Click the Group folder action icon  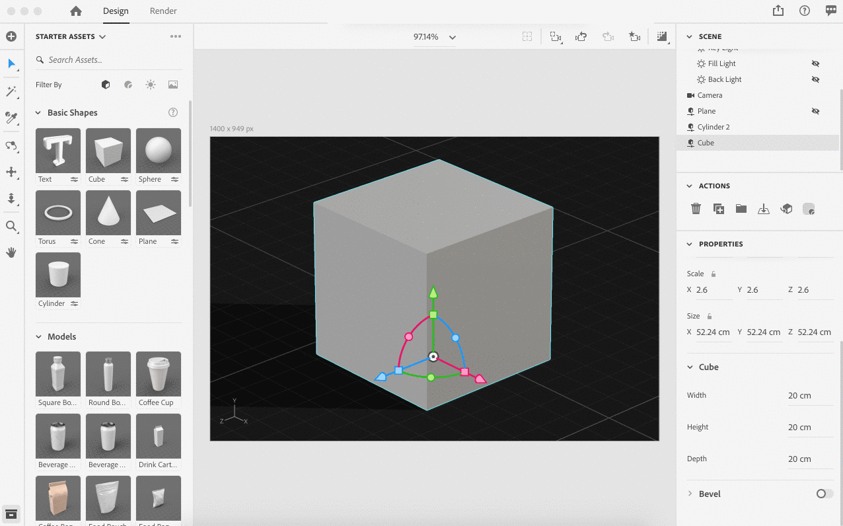(x=741, y=209)
